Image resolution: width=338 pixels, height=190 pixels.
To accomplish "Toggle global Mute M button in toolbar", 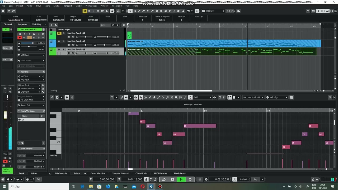I will click(x=84, y=11).
